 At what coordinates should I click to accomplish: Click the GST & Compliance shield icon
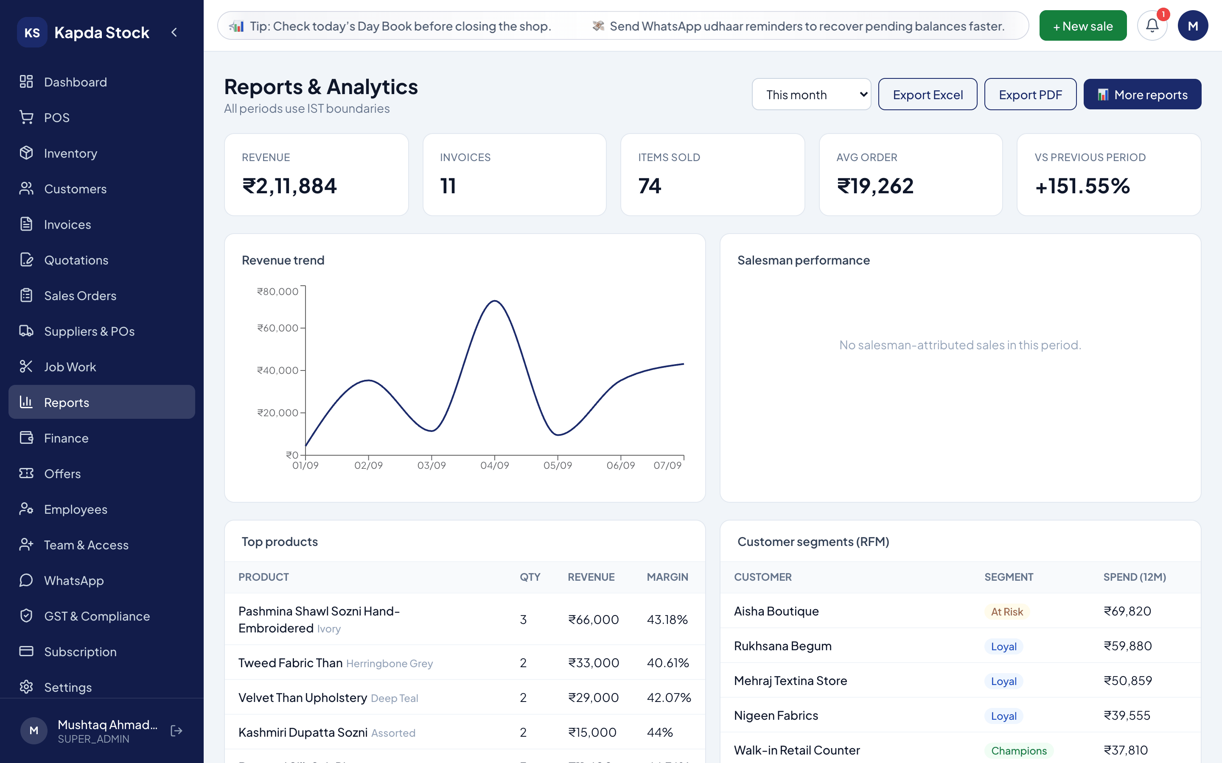coord(26,615)
